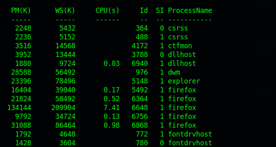Click firefox in the Id 6364 row

tap(182, 99)
